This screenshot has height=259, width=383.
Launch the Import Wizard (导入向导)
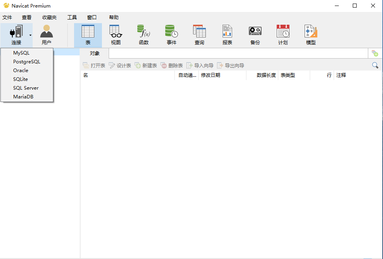[200, 65]
